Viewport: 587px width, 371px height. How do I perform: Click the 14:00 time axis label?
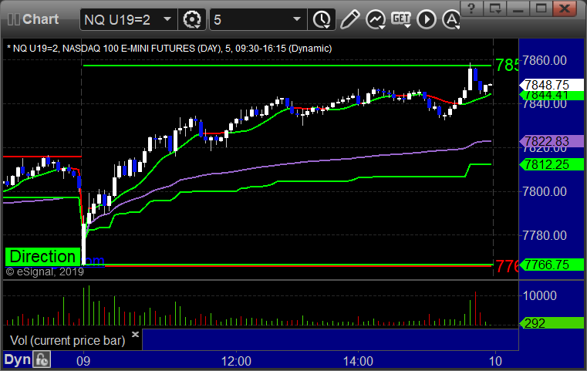(358, 361)
